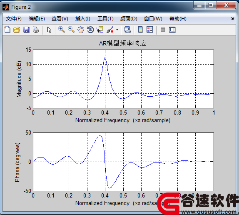Open the 文件(F) menu
239x215 pixels.
pyautogui.click(x=14, y=19)
